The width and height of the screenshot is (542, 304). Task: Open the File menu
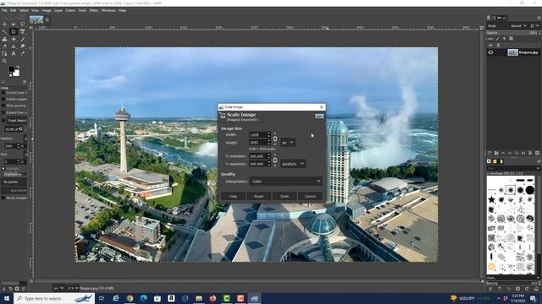4,10
